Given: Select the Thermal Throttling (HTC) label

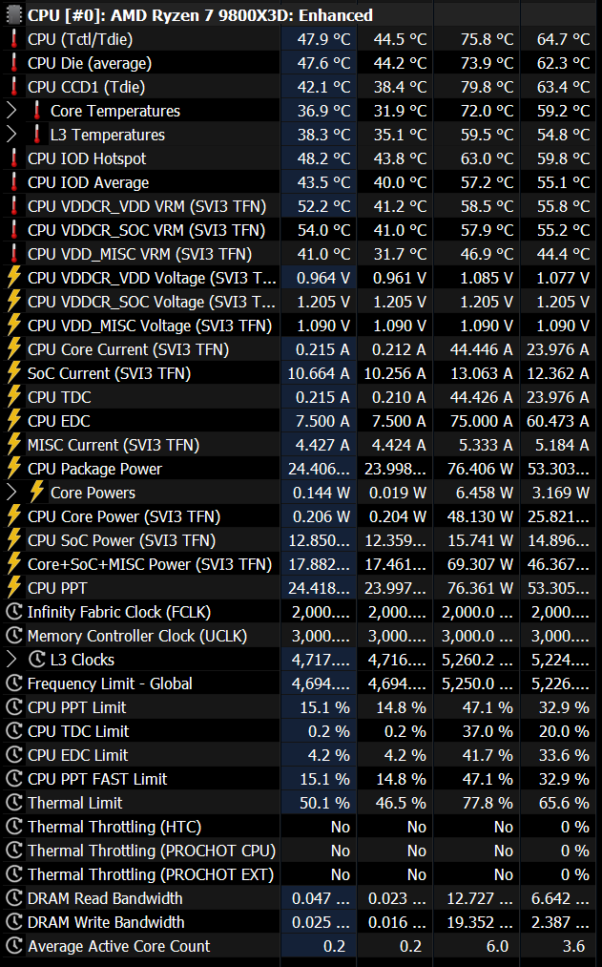Looking at the screenshot, I should coord(114,827).
